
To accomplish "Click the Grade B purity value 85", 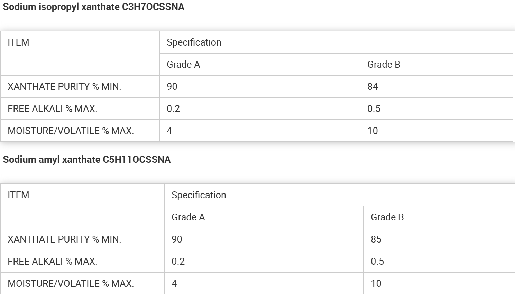I will point(376,239).
